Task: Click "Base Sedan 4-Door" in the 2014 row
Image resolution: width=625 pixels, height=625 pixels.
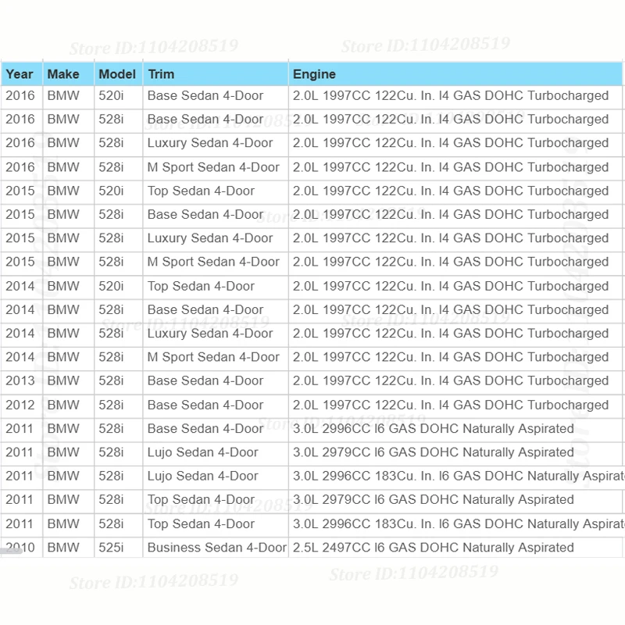Action: 205,309
